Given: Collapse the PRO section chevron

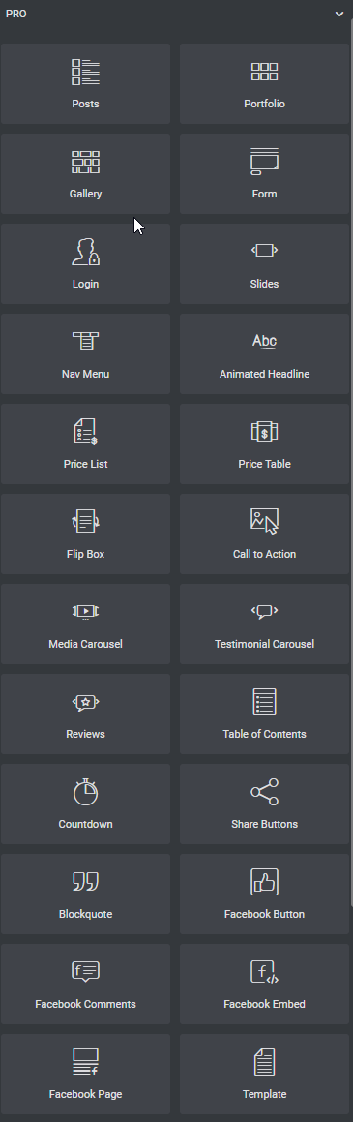Looking at the screenshot, I should (x=339, y=15).
